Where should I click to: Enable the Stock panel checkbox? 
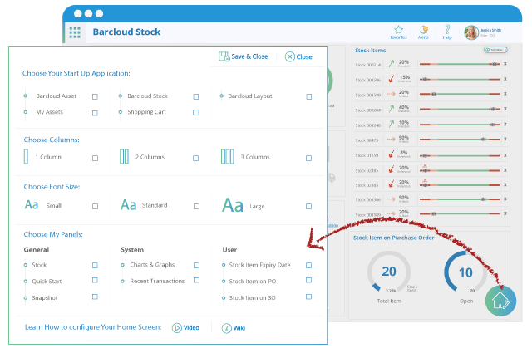(95, 265)
